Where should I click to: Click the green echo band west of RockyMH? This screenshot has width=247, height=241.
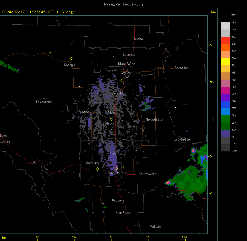coord(9,67)
